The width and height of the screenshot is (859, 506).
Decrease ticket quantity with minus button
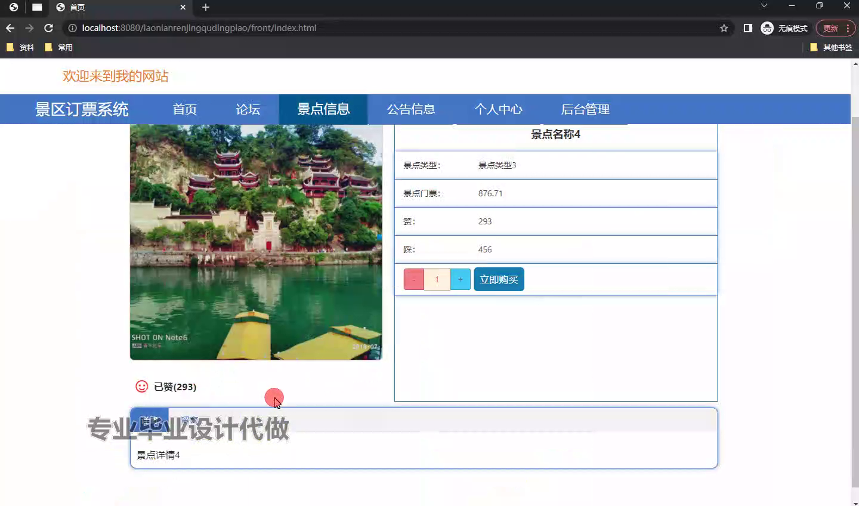click(414, 279)
